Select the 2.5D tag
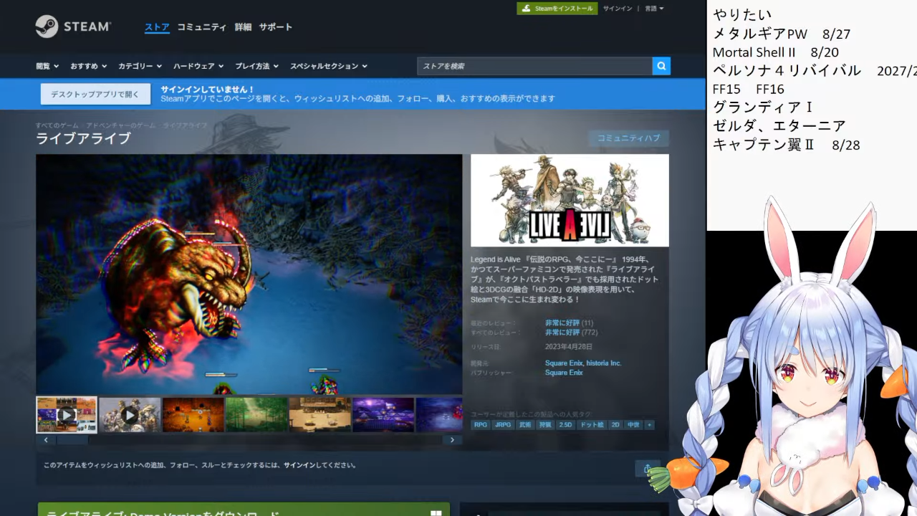 566,425
